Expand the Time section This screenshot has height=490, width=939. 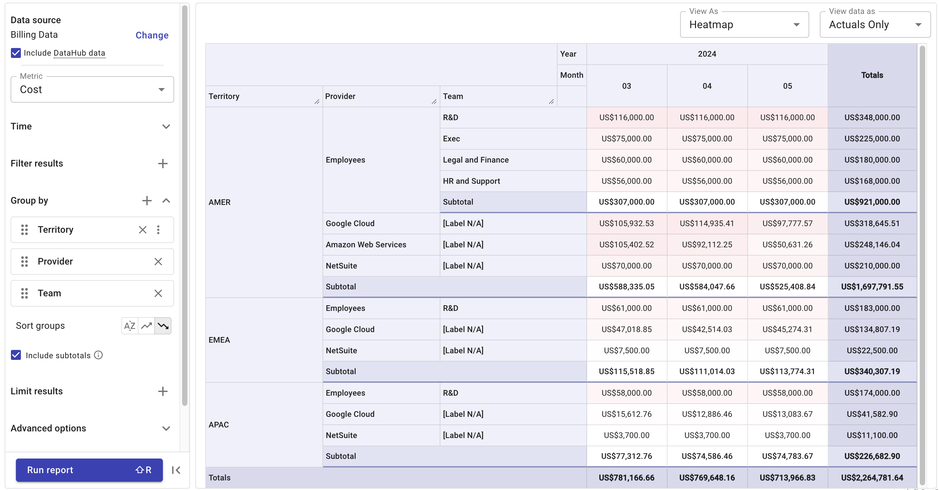(x=166, y=126)
